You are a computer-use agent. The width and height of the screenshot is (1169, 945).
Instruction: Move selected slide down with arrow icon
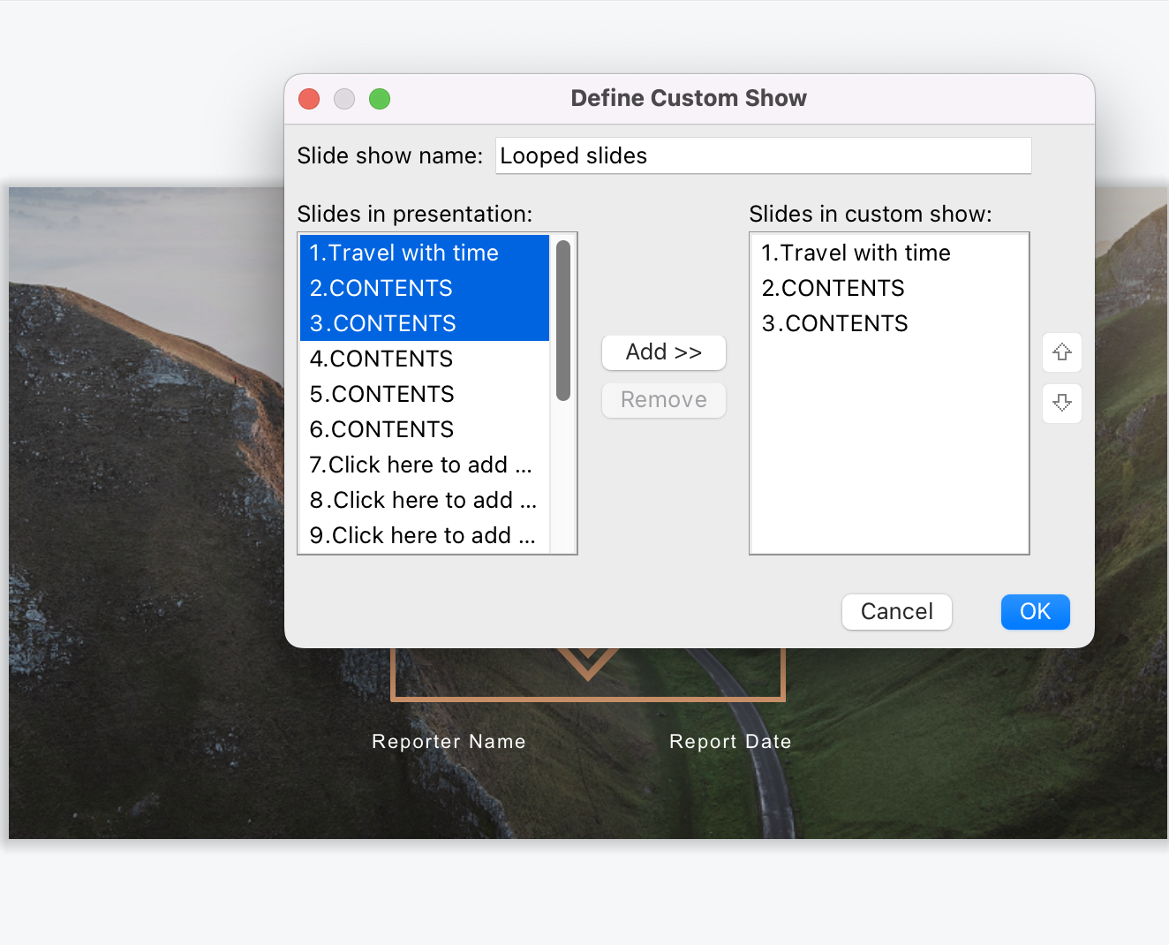tap(1062, 403)
